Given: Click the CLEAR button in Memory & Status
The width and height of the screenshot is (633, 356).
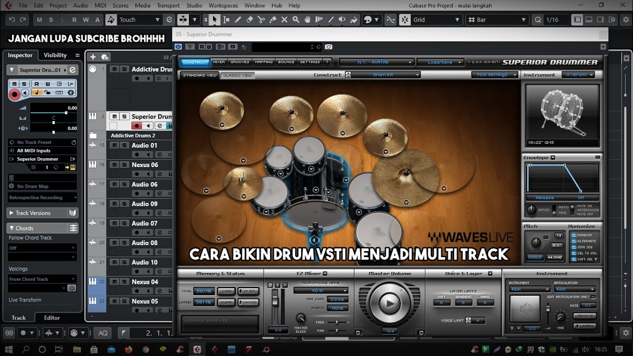Looking at the screenshot, I should (x=226, y=302).
